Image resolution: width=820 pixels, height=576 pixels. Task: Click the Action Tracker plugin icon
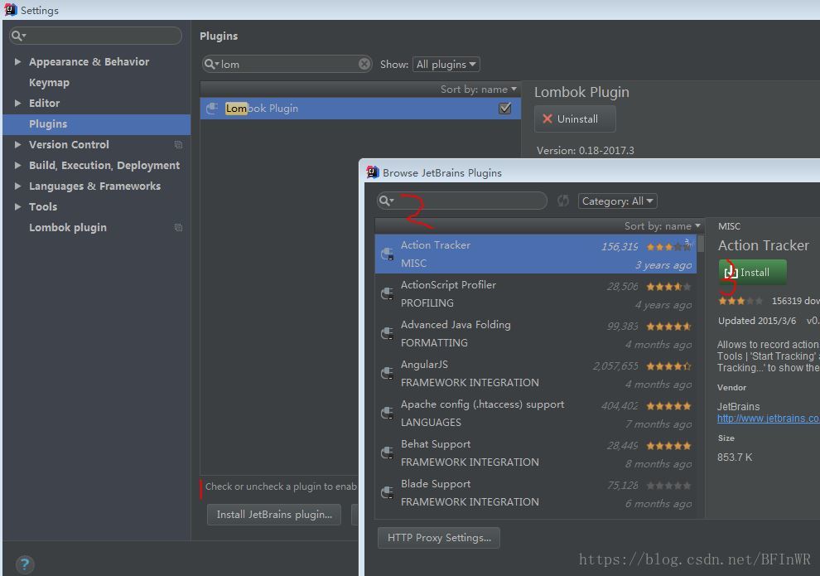click(388, 254)
